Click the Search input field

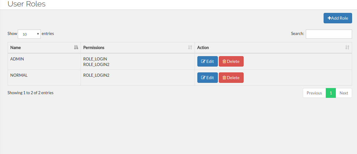(x=329, y=34)
